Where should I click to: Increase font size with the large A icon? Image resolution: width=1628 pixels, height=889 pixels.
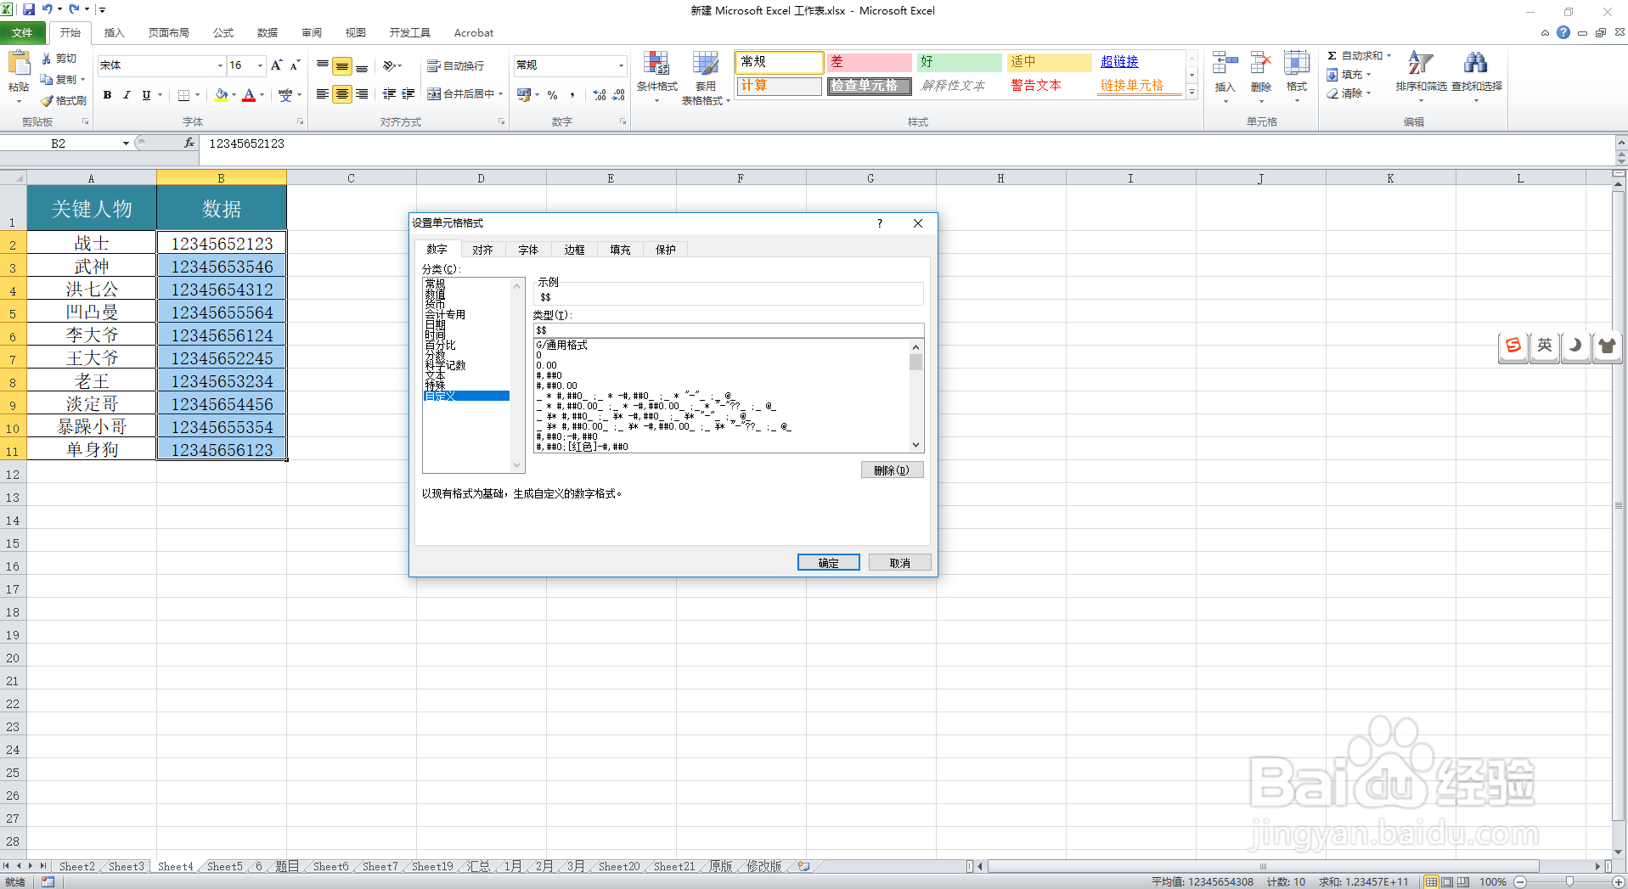[x=276, y=65]
